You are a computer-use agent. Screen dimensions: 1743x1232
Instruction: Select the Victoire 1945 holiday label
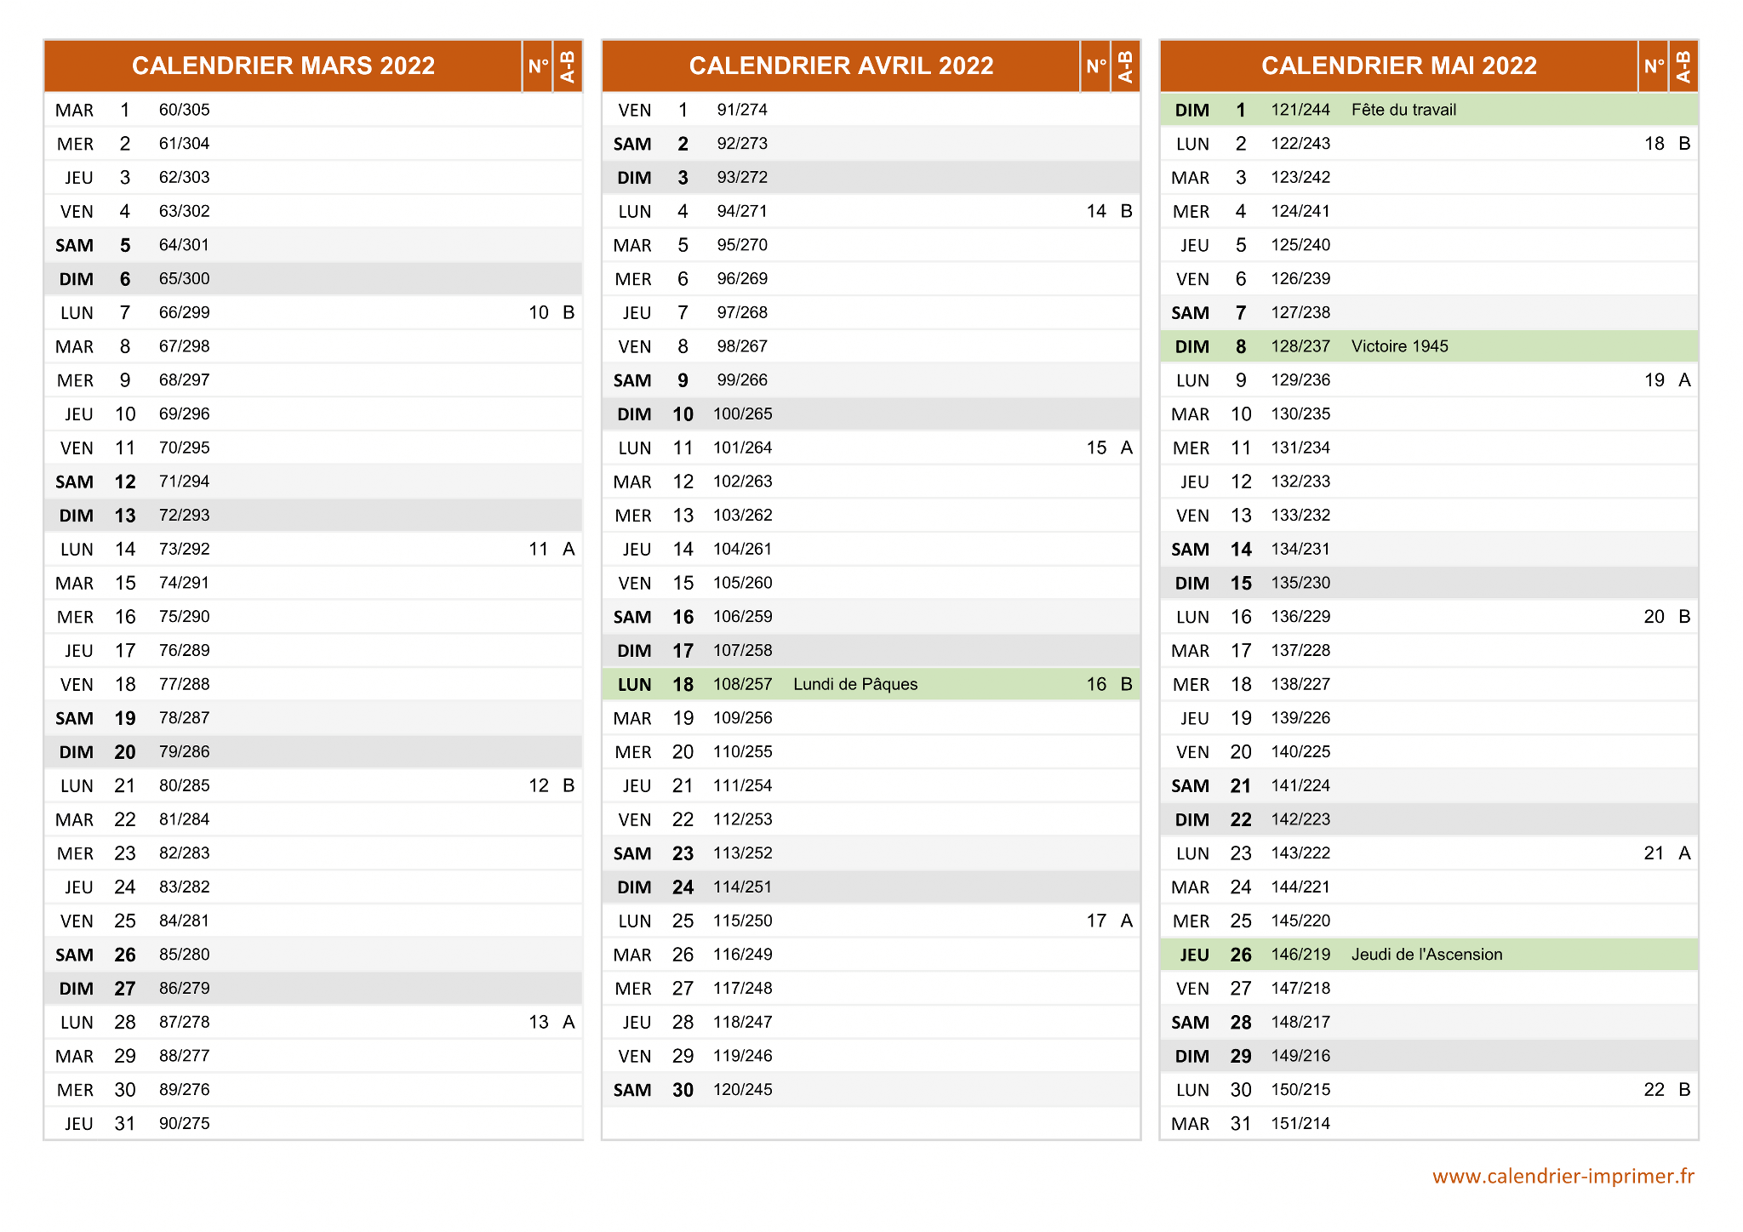point(1399,346)
